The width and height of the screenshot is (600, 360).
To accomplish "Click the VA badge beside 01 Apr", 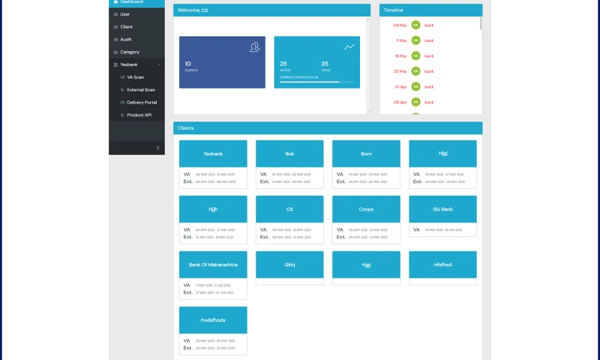I will click(415, 86).
